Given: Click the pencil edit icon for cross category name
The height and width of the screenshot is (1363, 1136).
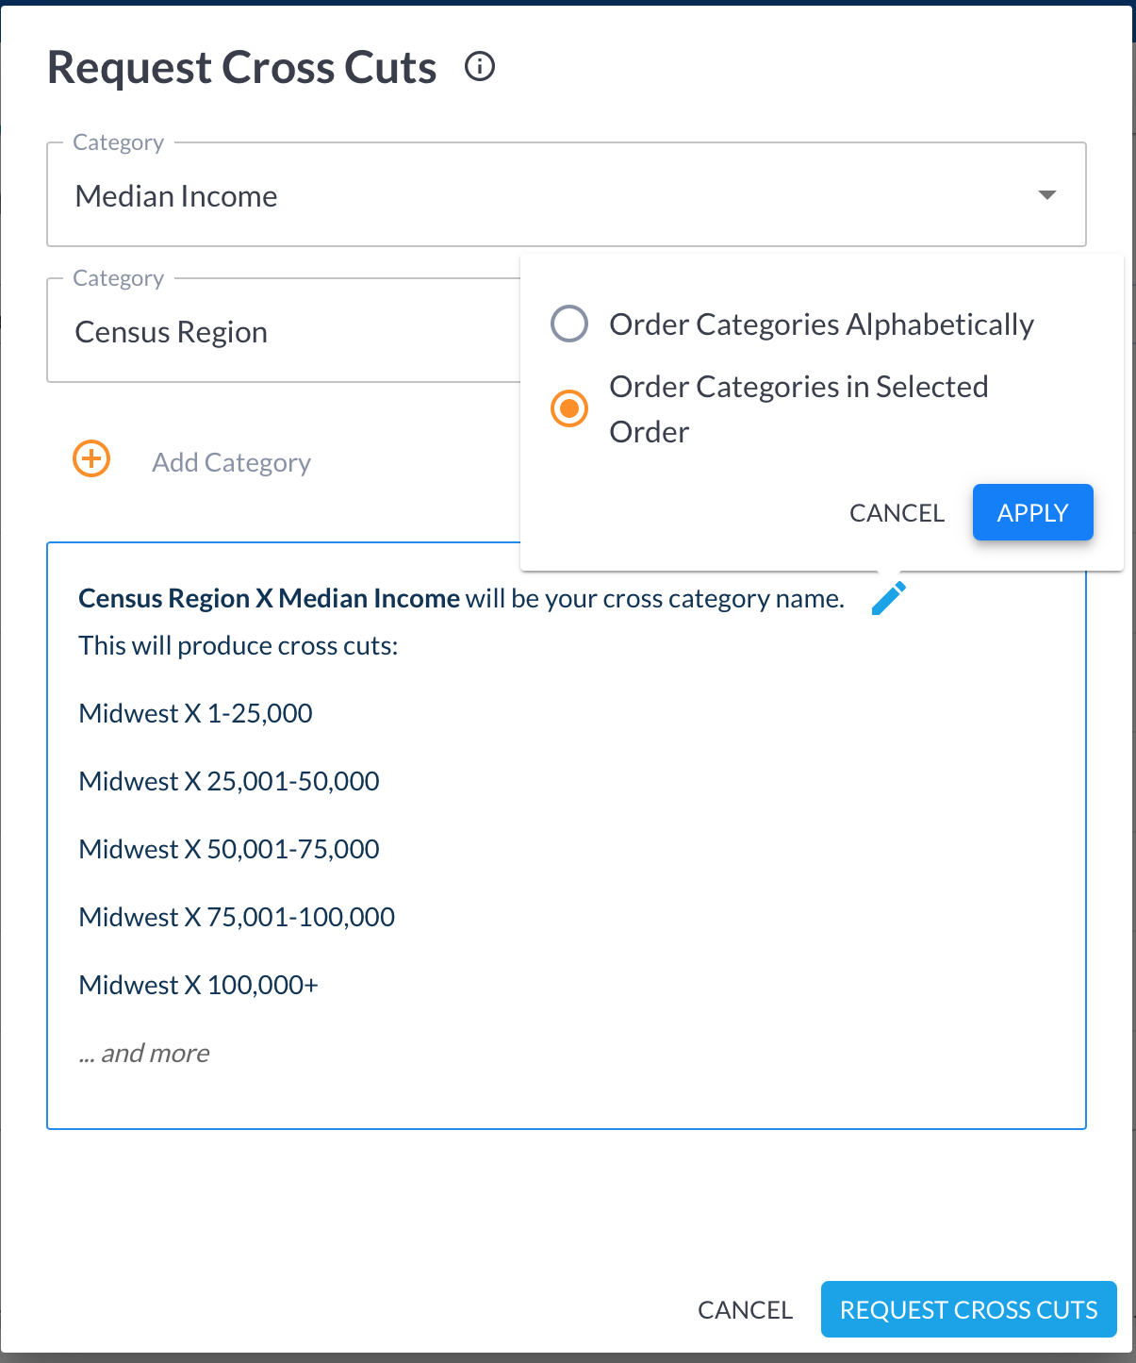Looking at the screenshot, I should (x=888, y=598).
